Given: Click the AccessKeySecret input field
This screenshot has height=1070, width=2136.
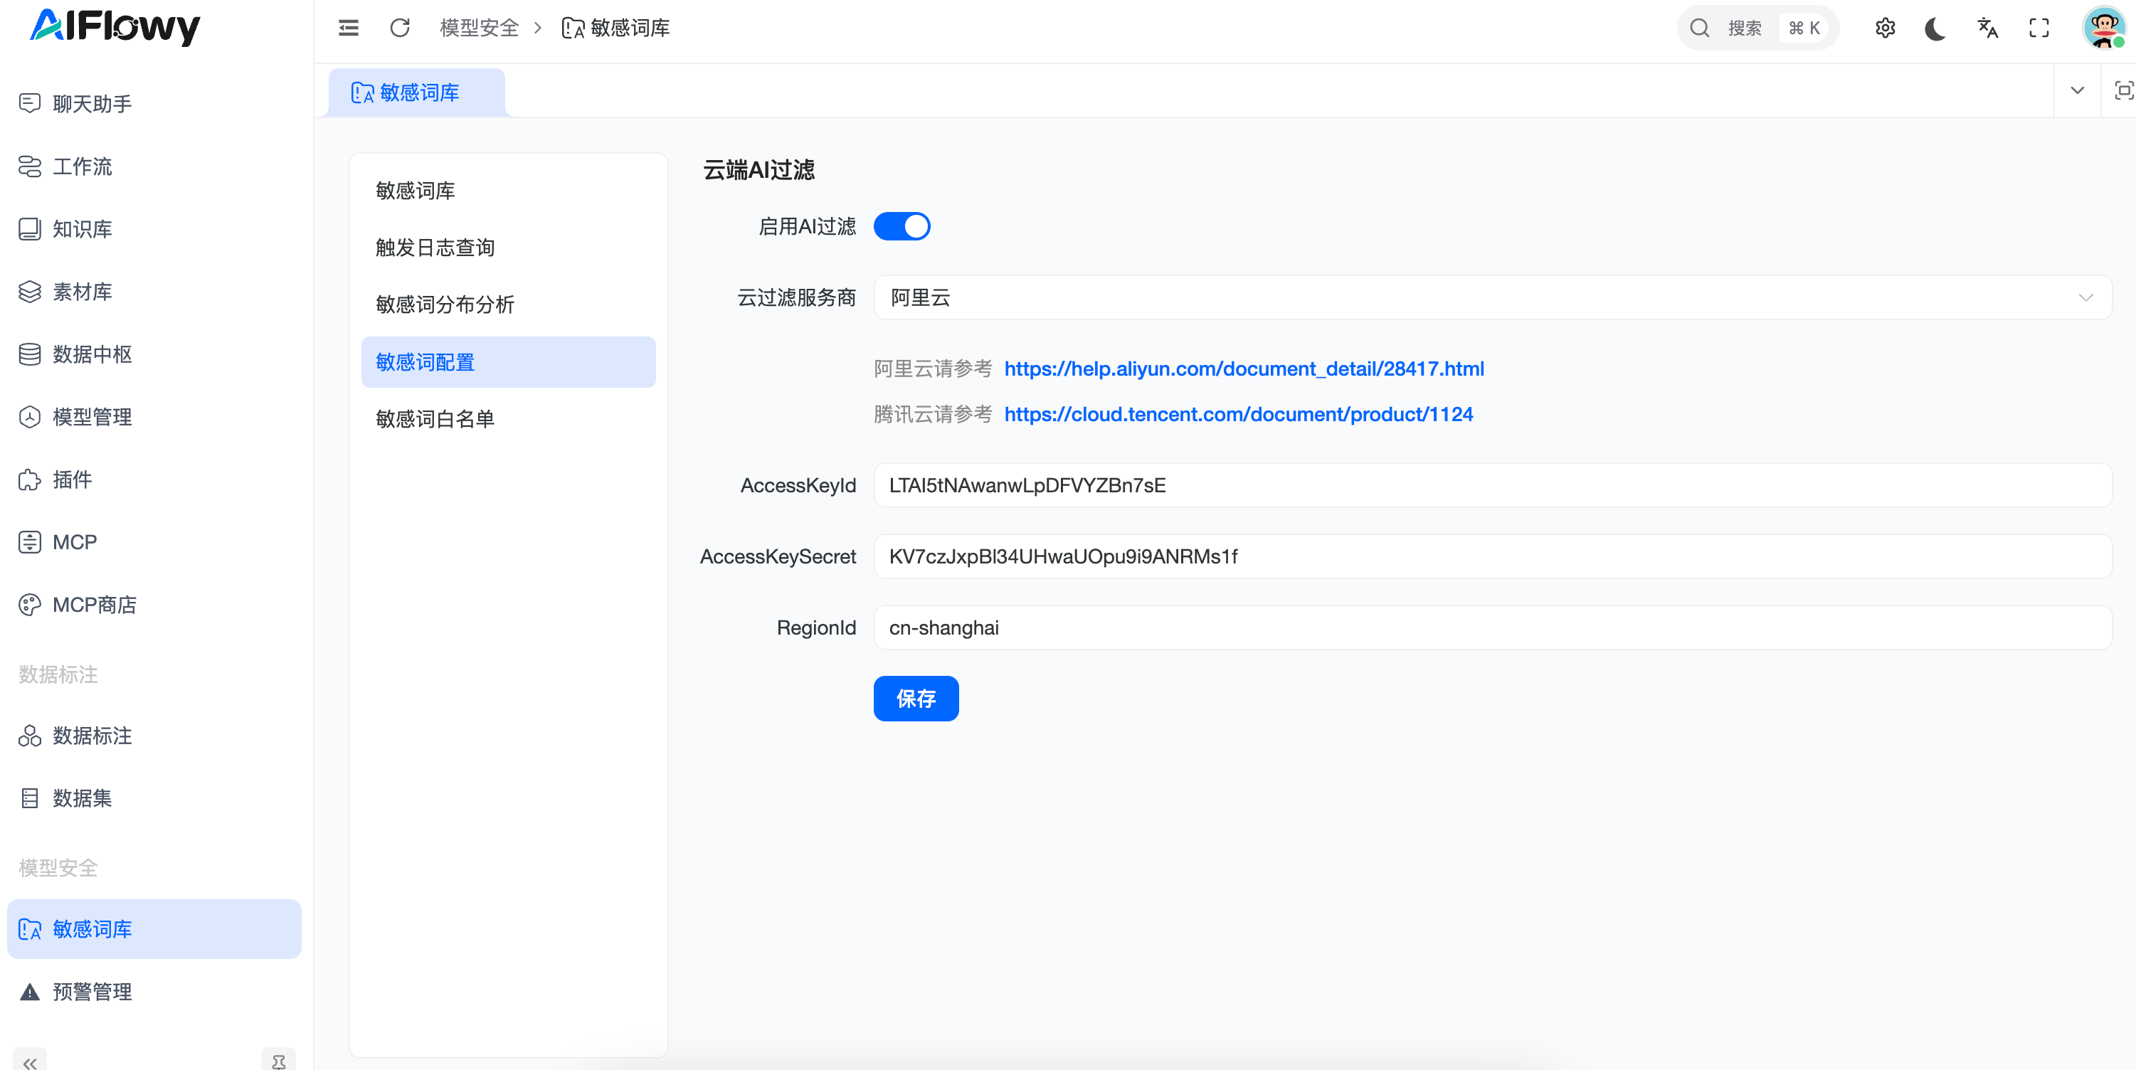Looking at the screenshot, I should pos(1492,557).
